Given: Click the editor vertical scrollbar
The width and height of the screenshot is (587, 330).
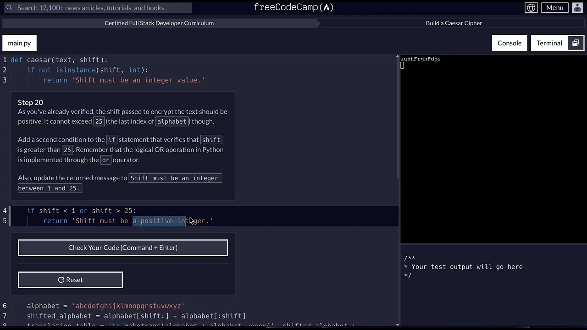Looking at the screenshot, I should [x=398, y=117].
